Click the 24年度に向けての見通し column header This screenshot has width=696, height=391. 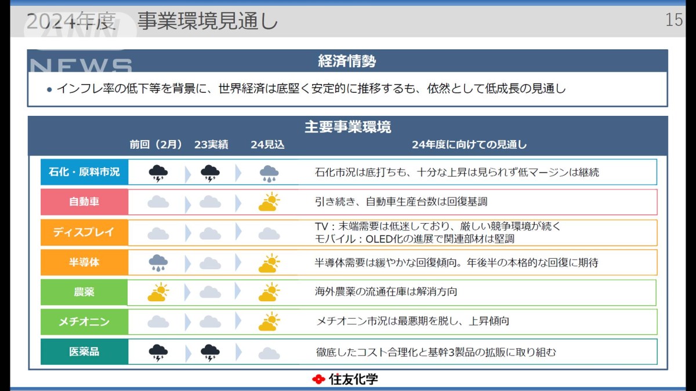click(469, 145)
